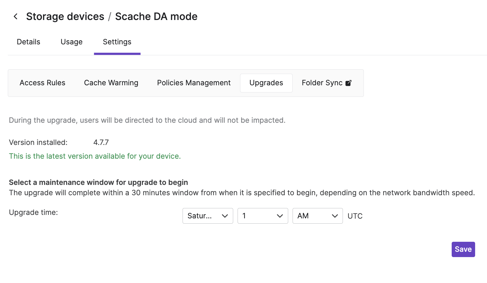
Task: Click the Scache DA mode breadcrumb title
Action: [156, 17]
